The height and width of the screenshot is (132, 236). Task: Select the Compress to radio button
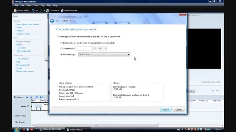tap(61, 48)
